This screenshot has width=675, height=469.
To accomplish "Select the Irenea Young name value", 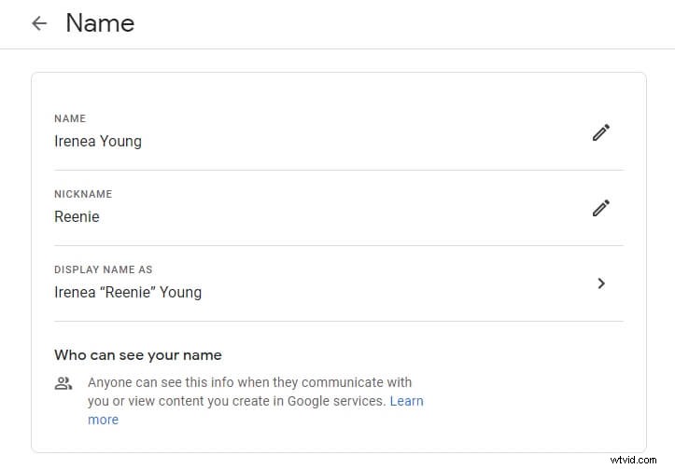I will point(98,141).
